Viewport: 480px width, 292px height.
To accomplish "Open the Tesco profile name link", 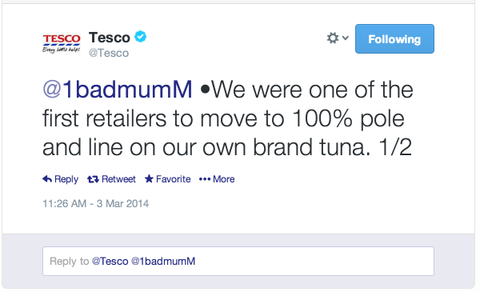I will click(110, 38).
